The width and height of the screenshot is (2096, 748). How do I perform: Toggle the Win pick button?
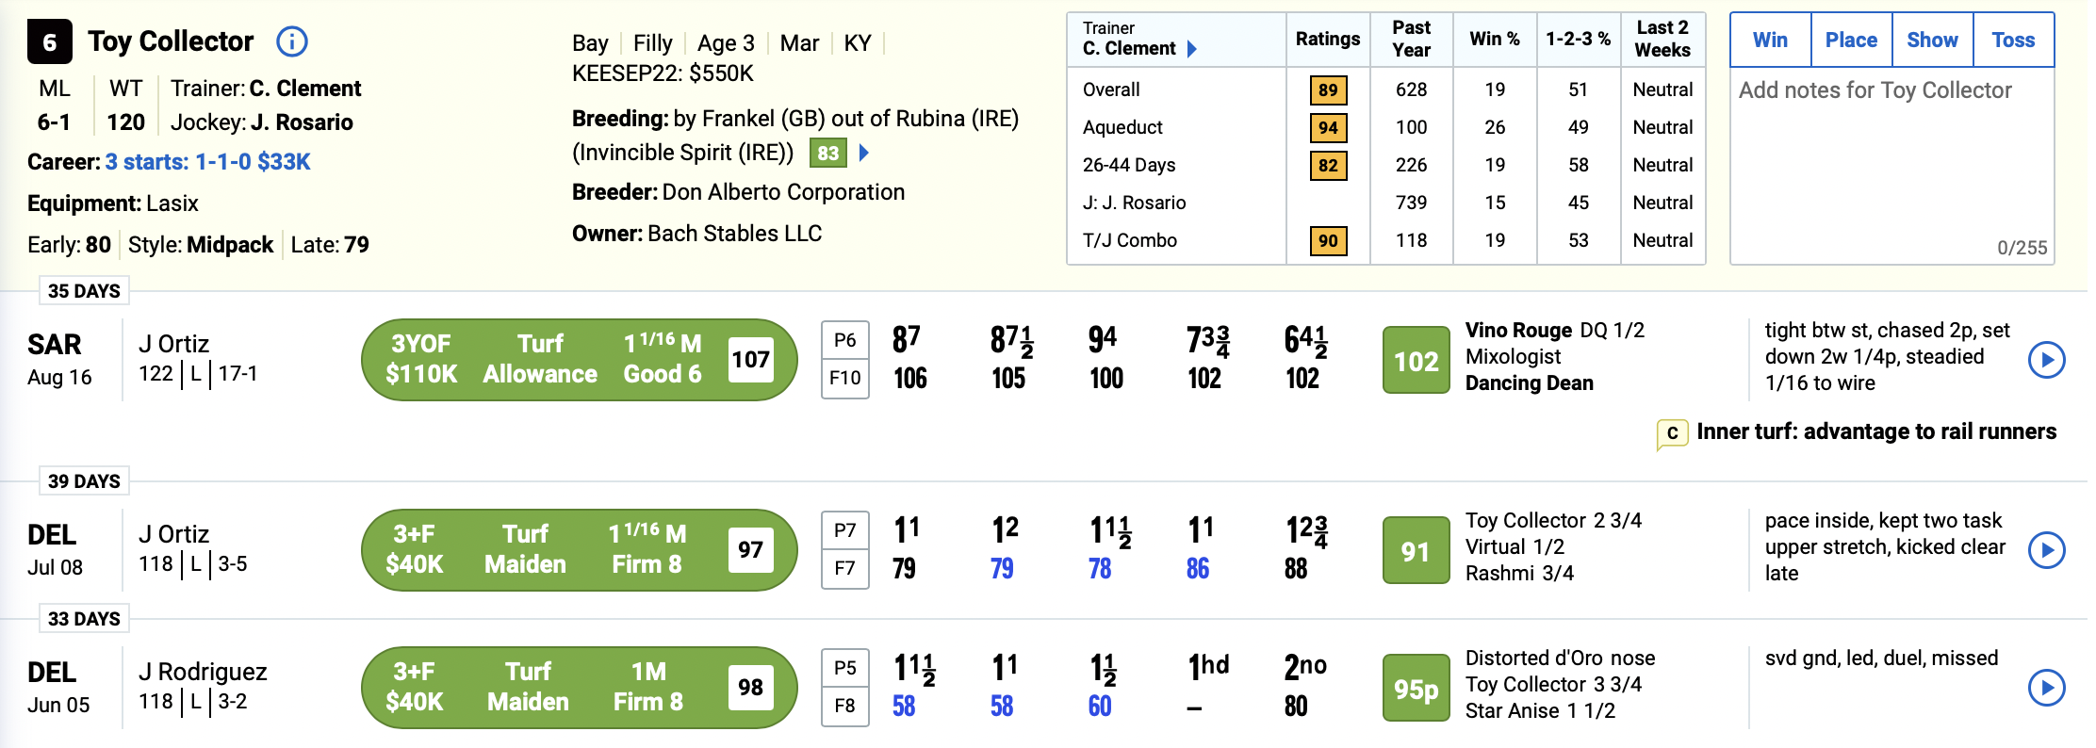click(1770, 40)
